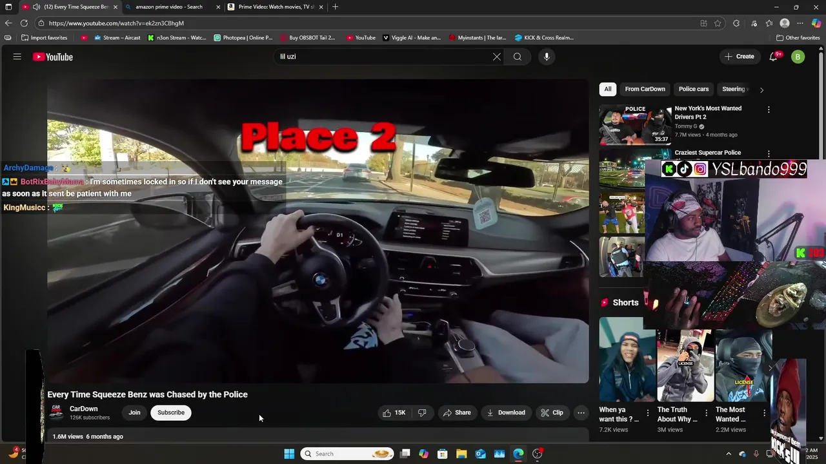Viewport: 826px width, 464px height.
Task: Click the video player showing Place 2
Action: pos(318,231)
